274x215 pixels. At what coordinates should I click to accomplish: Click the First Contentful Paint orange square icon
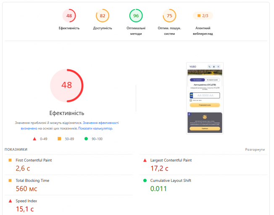pyautogui.click(x=10, y=160)
